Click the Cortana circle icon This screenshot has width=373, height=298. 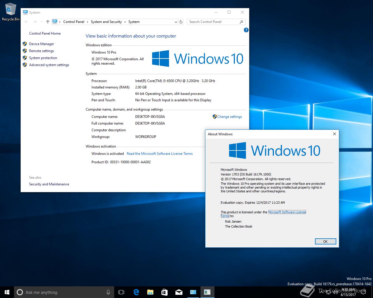click(x=20, y=292)
